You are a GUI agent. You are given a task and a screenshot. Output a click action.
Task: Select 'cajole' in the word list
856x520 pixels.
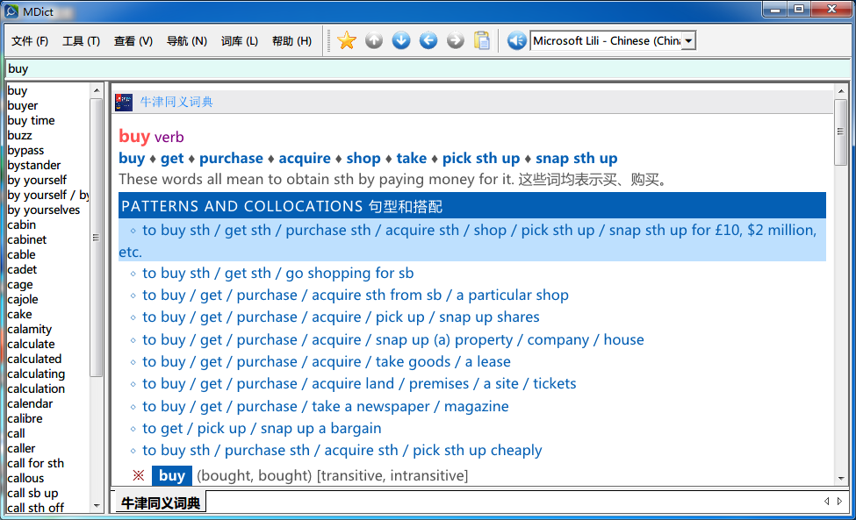[23, 299]
